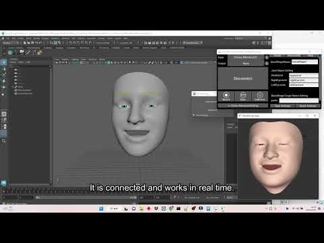Click the white clapboard shelf icon
The image size is (324, 243).
point(22,52)
